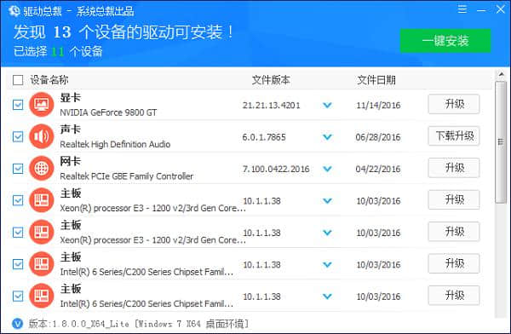Click the last motherboard Intel chipset icon
Screen dimensions: 511x334
(42, 296)
